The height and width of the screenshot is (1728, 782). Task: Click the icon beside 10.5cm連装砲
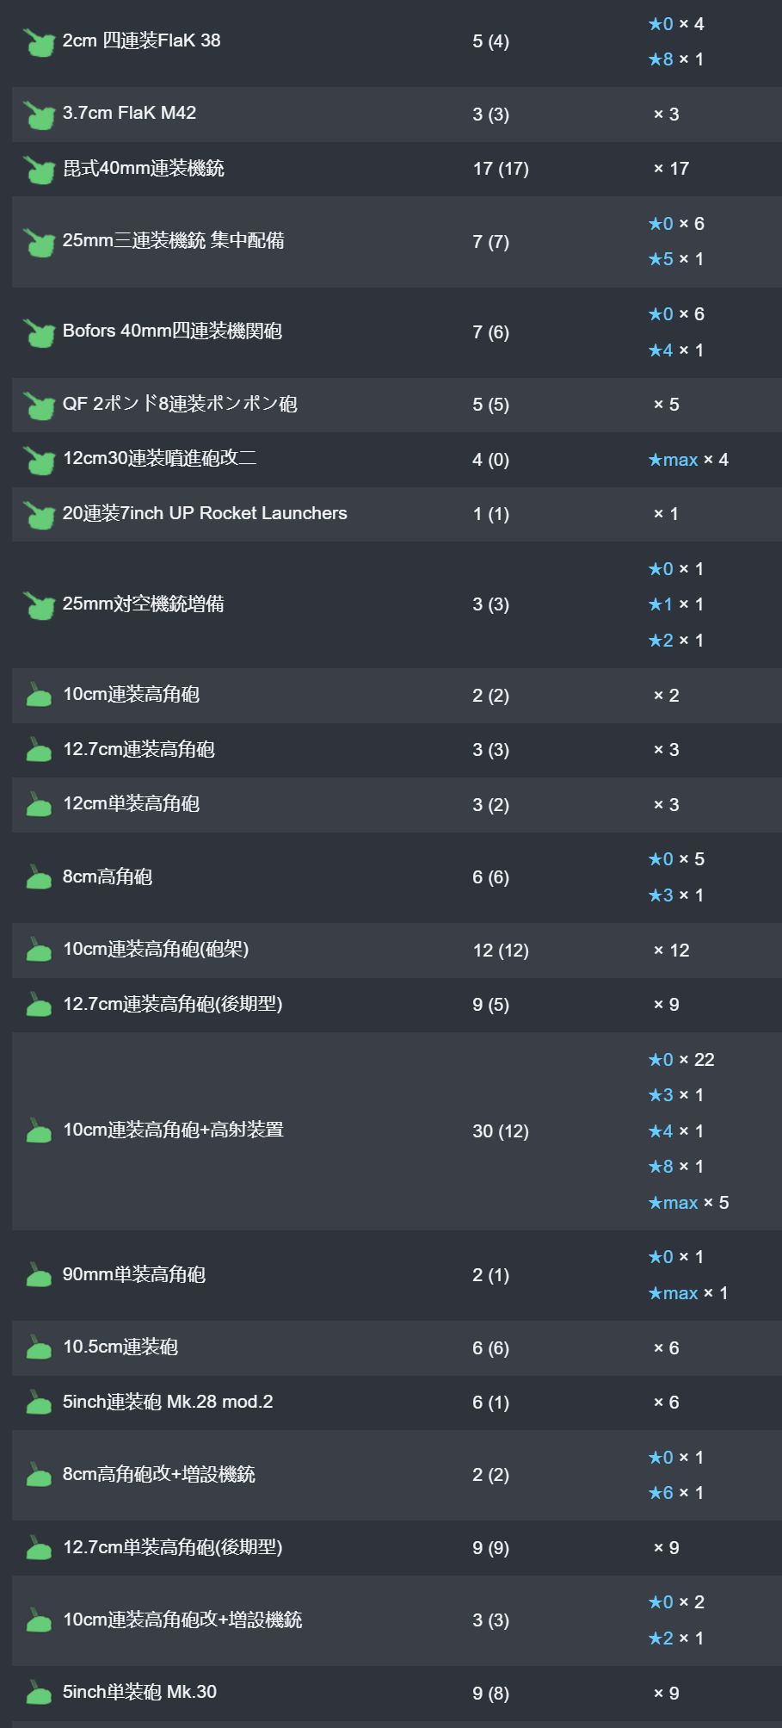39,1347
